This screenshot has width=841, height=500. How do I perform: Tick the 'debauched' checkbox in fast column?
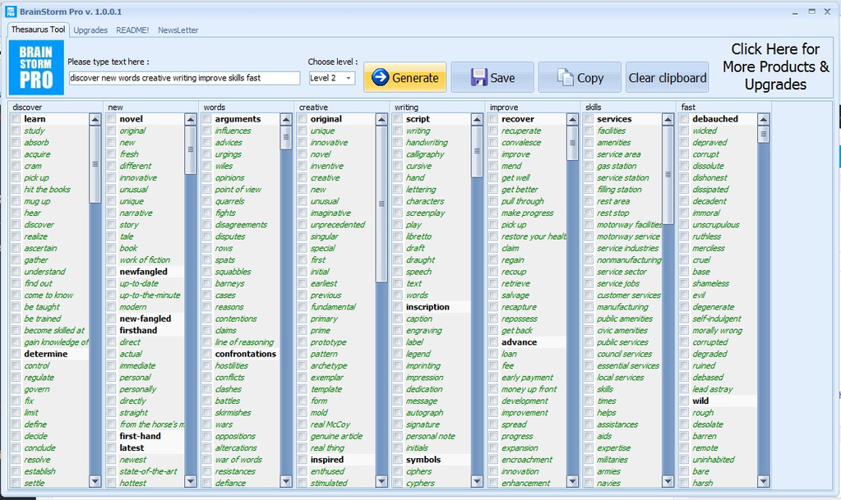click(684, 119)
